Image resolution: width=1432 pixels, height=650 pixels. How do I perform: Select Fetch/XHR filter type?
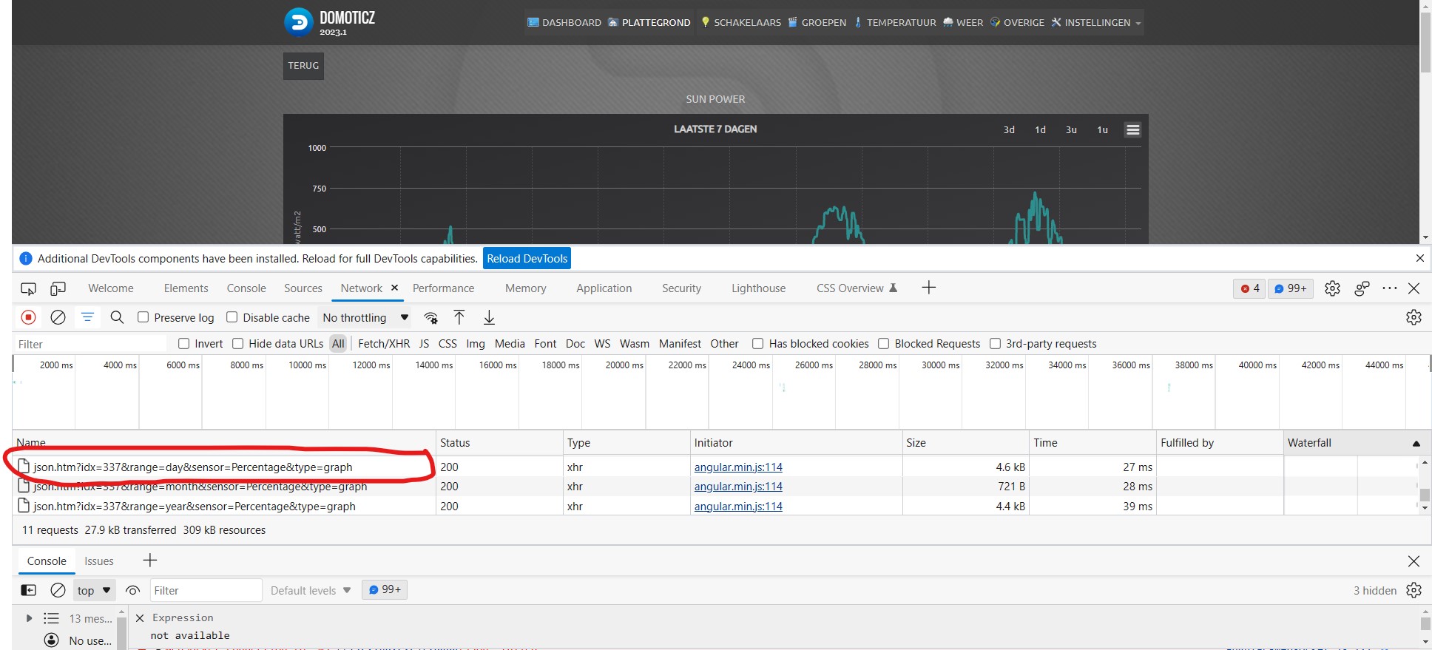point(384,343)
